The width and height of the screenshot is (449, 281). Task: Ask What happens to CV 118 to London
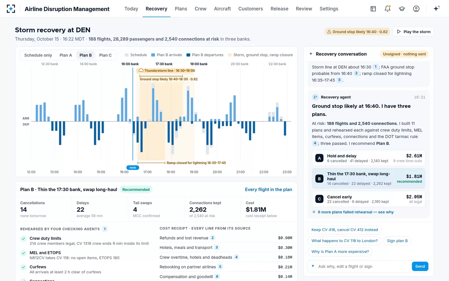345,241
